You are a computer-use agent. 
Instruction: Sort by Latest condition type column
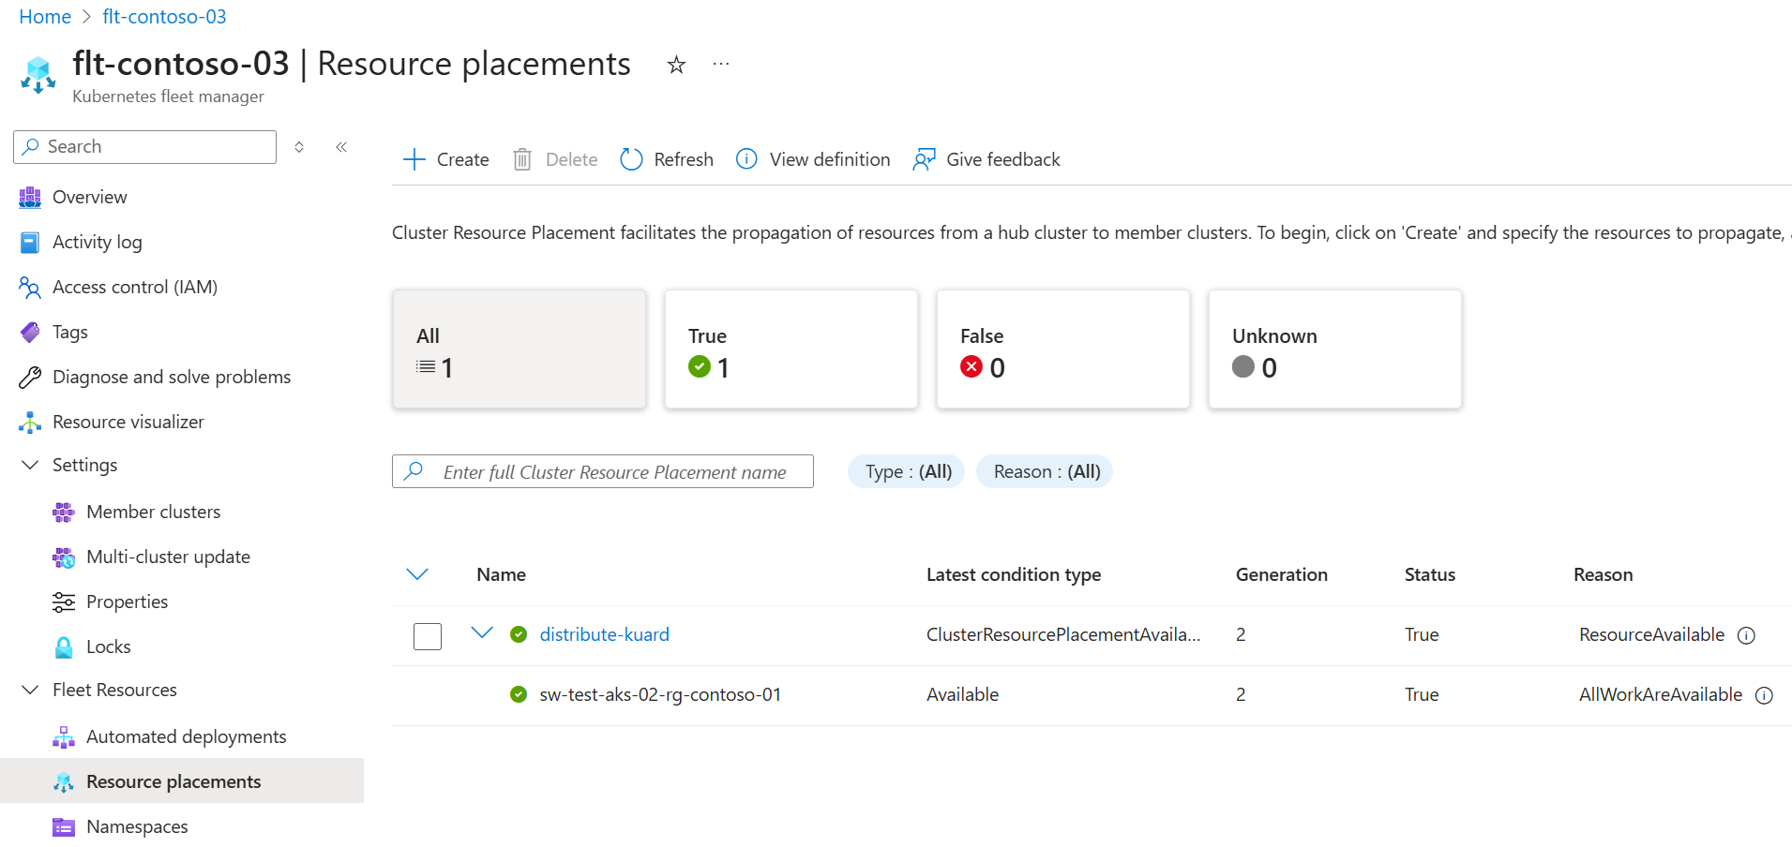coord(1014,574)
